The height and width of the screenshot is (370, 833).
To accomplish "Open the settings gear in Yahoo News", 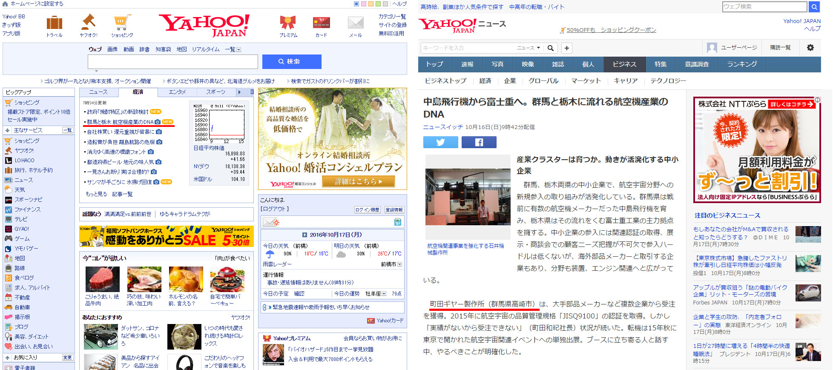I will point(810,48).
